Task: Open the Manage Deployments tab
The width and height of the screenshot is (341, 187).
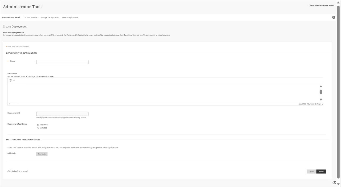Action: (50, 17)
